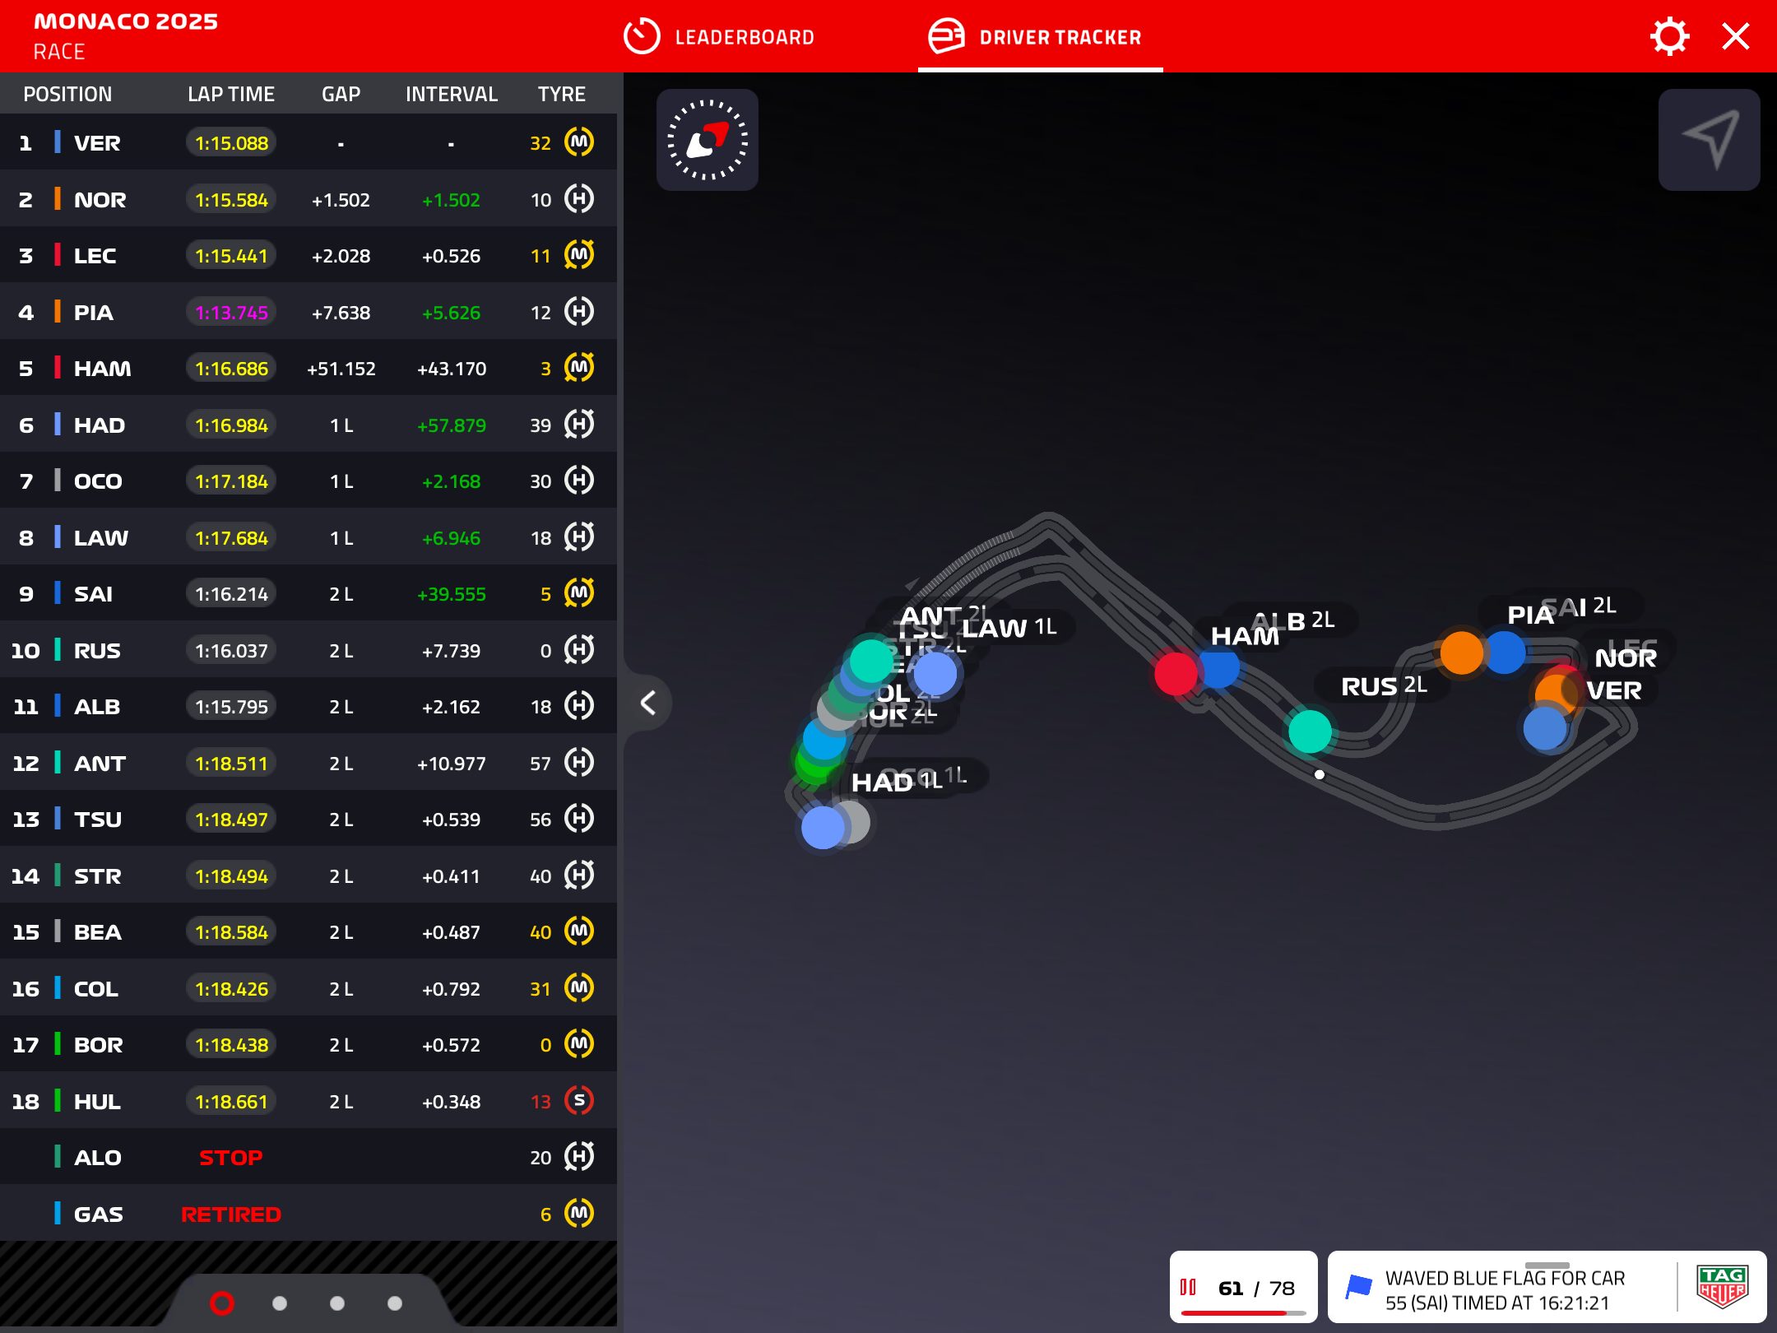
Task: Click the NOR label on track map
Action: coord(1626,657)
